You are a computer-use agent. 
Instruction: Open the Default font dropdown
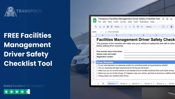click(151, 27)
